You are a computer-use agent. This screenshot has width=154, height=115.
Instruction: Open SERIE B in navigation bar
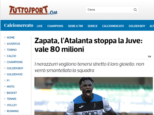point(92,26)
